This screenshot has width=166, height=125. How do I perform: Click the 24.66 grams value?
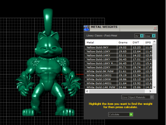(122, 87)
